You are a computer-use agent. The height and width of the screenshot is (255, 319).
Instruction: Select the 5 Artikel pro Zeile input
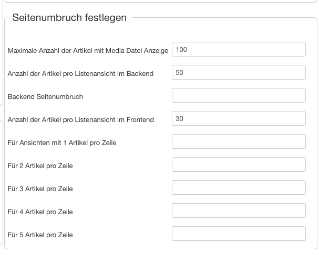tap(239, 234)
